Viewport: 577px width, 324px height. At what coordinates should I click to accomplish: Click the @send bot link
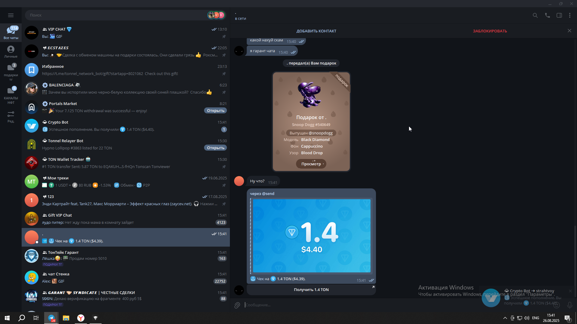click(268, 193)
